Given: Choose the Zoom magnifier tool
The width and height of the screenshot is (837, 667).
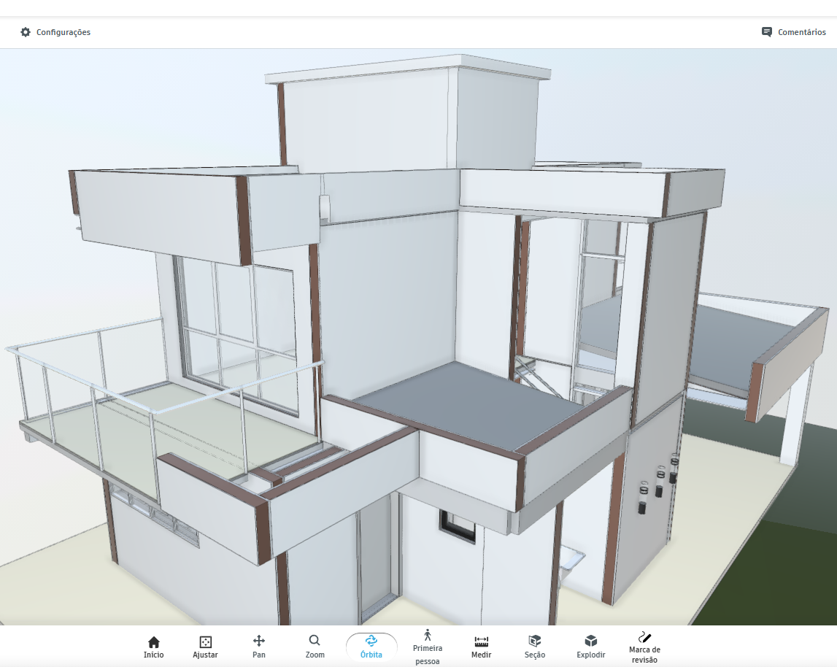Looking at the screenshot, I should pos(315,647).
